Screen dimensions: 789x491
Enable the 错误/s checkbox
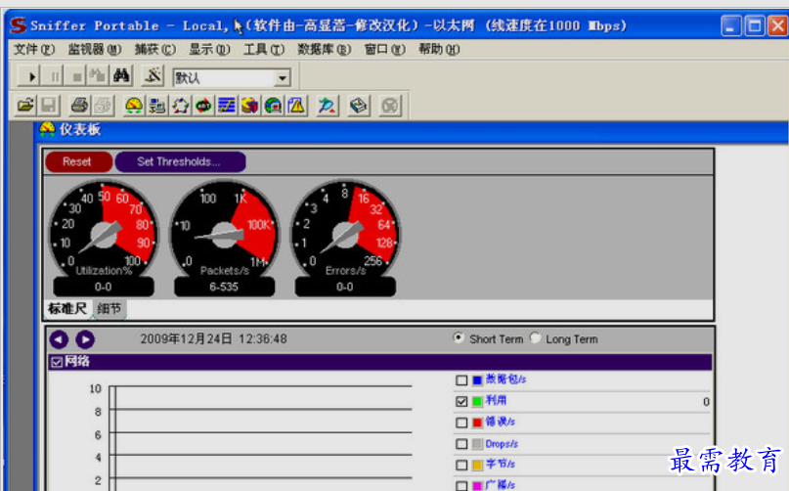pyautogui.click(x=461, y=423)
